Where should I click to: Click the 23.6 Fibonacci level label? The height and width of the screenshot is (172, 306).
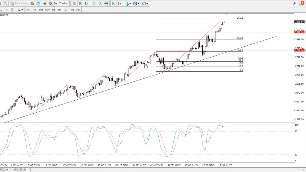pyautogui.click(x=240, y=65)
